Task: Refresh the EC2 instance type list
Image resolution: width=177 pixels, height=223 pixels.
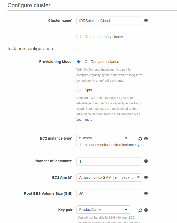Action: 140,139
